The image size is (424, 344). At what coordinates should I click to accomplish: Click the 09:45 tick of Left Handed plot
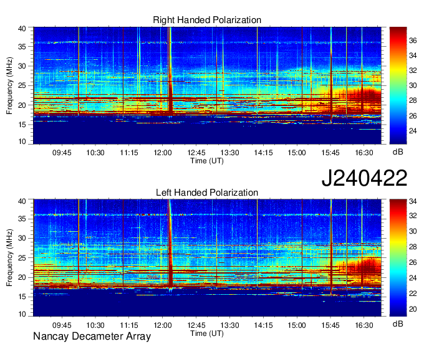[62, 325]
